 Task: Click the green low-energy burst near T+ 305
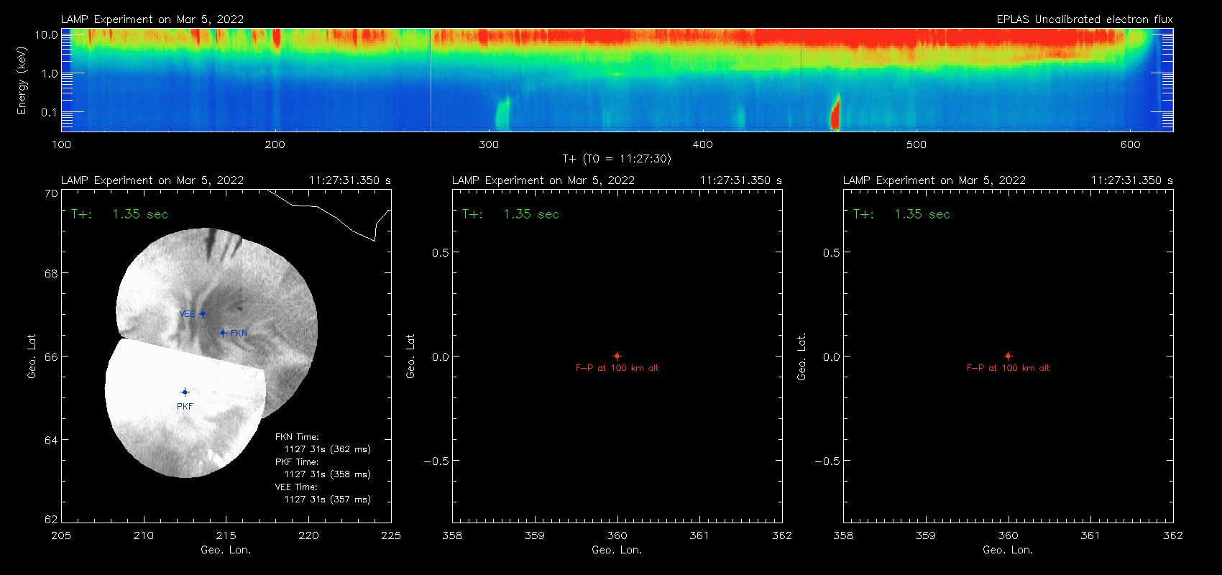[502, 115]
